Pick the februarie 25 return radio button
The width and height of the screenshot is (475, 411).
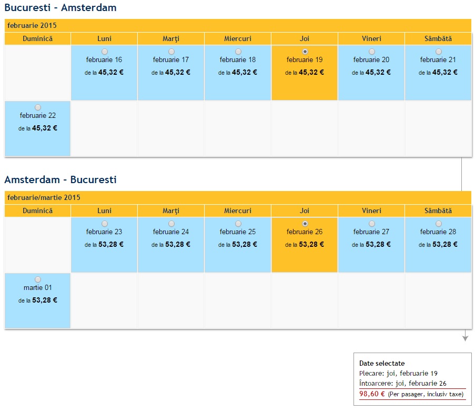[238, 224]
